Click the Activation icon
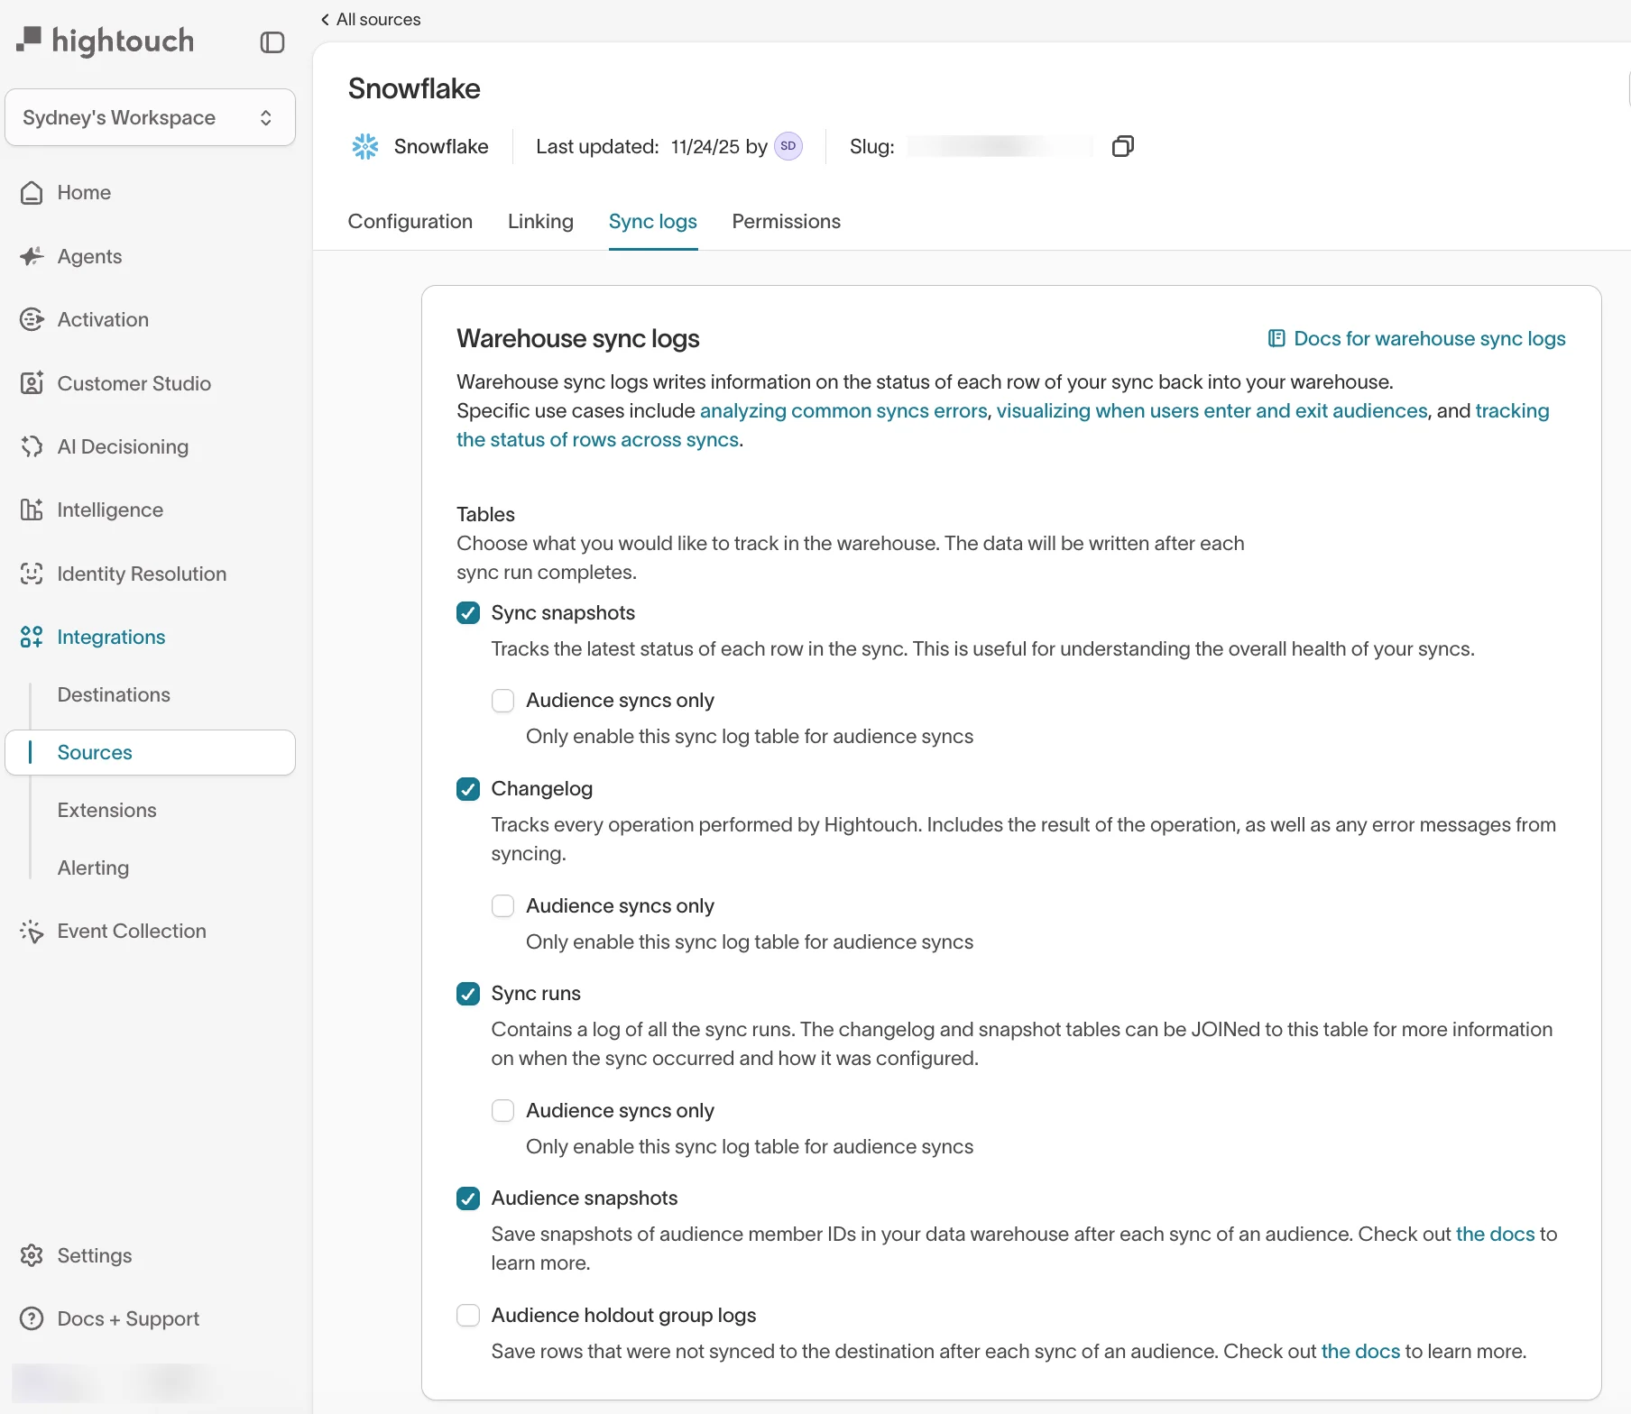The height and width of the screenshot is (1414, 1631). pos(32,319)
